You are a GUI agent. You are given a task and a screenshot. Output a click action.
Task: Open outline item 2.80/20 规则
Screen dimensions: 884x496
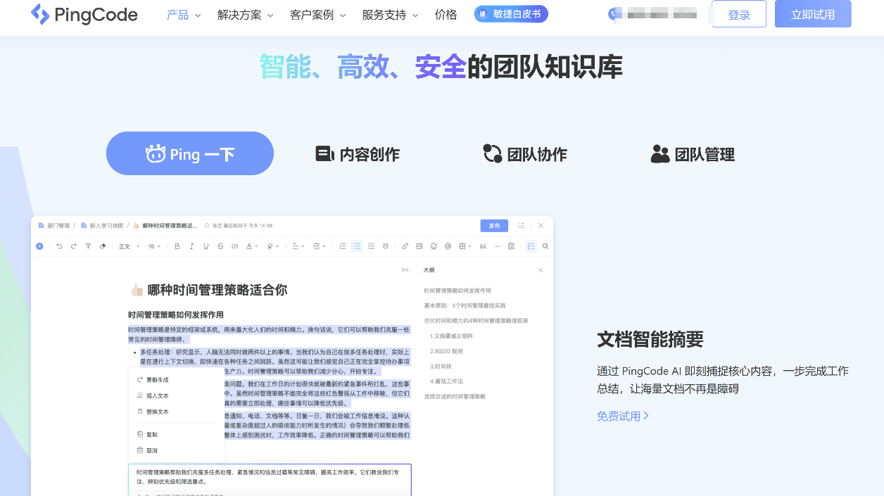446,350
